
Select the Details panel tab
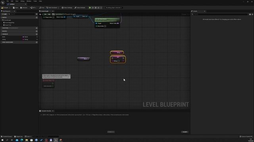click(195, 11)
